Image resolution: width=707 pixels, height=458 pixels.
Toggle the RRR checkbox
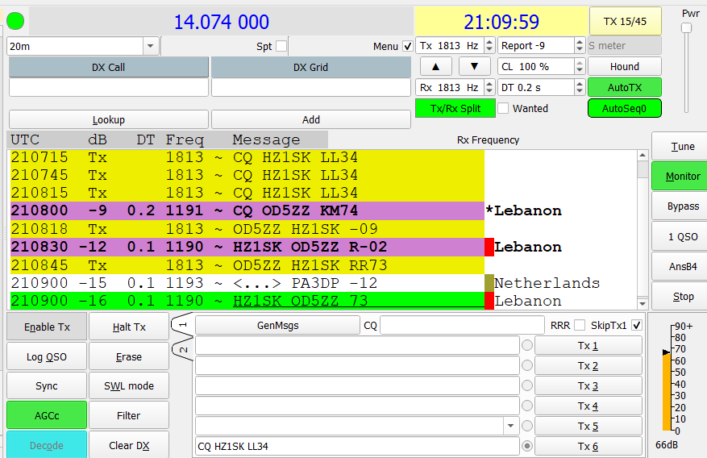click(580, 325)
